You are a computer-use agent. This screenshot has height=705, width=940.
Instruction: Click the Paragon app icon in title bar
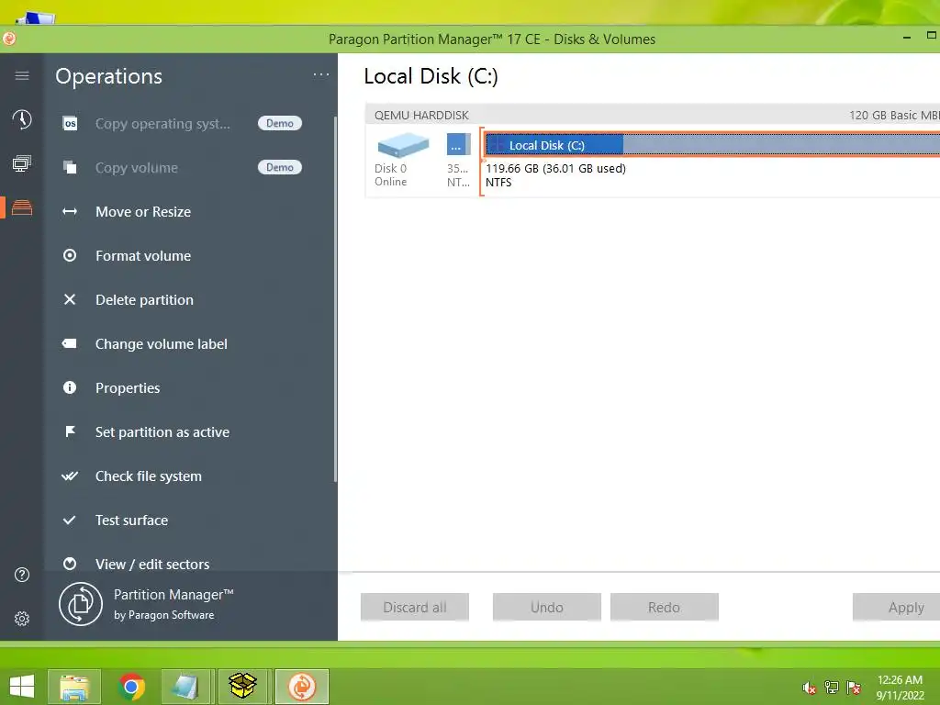(x=9, y=39)
